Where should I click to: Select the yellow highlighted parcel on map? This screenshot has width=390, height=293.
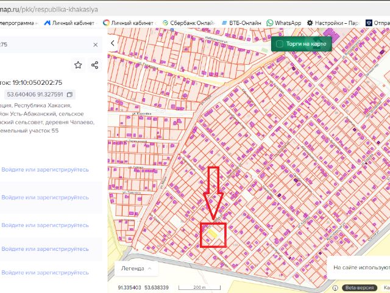pos(212,233)
